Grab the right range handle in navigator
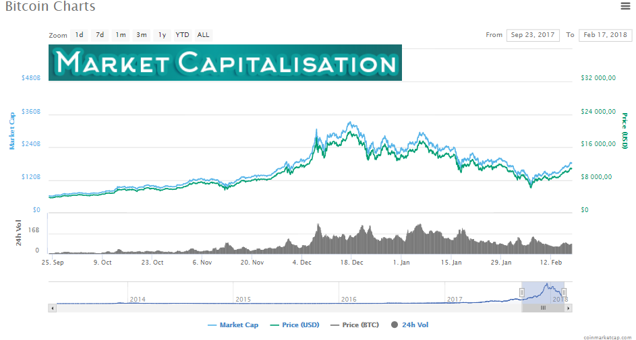The image size is (636, 340). click(x=564, y=292)
